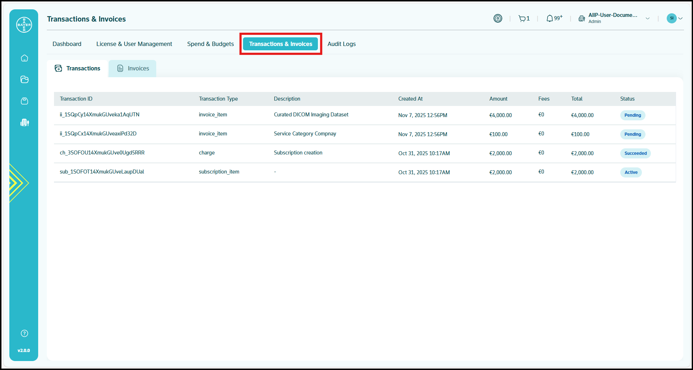Open the folder icon in sidebar

tap(24, 80)
